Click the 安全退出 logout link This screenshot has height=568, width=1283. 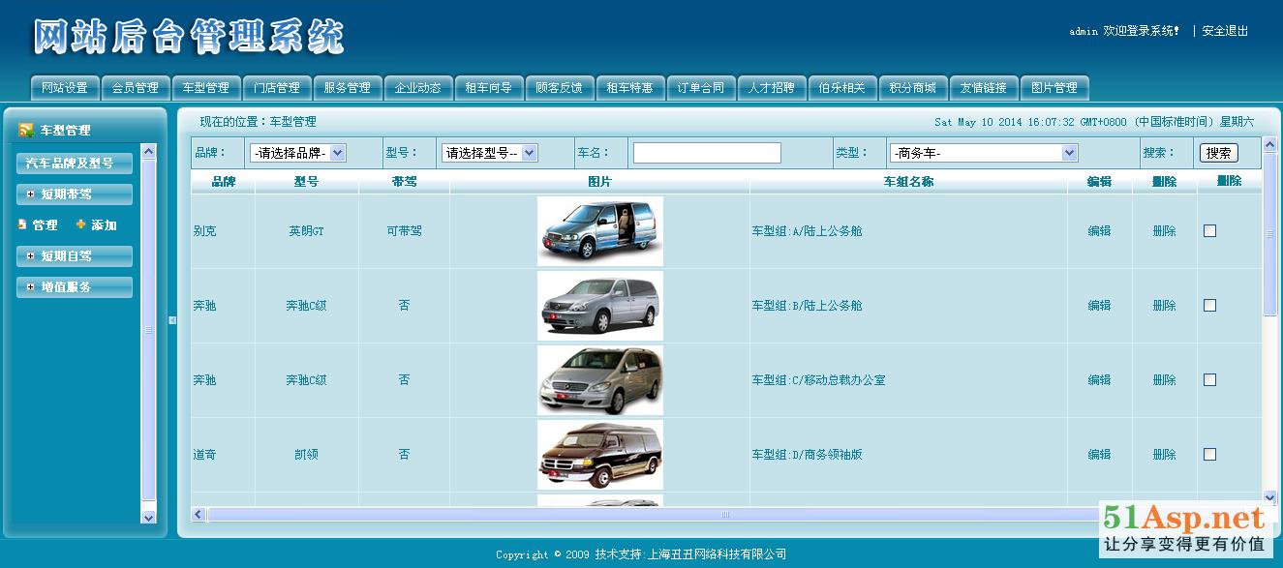1225,31
